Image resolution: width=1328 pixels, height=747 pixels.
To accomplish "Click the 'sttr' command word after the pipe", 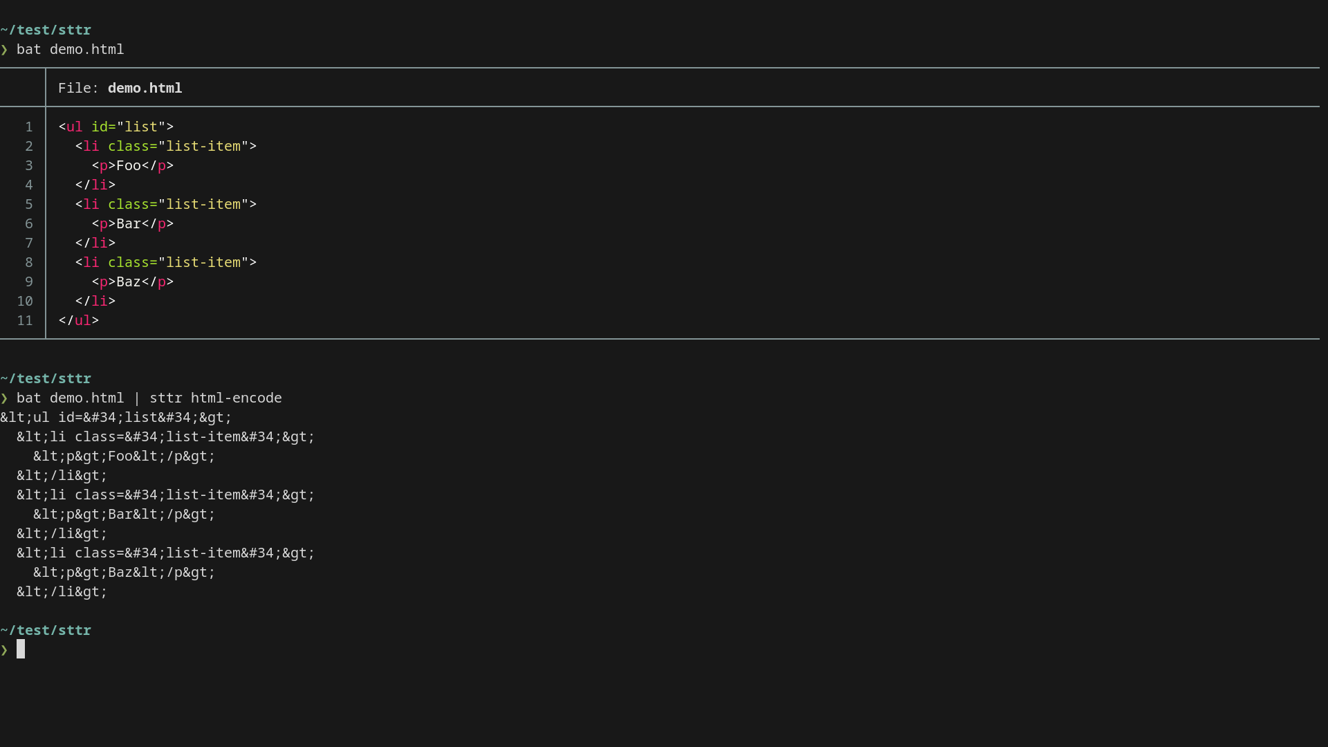I will click(166, 398).
